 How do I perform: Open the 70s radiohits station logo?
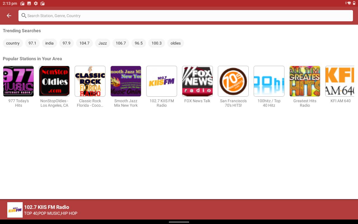(x=233, y=81)
